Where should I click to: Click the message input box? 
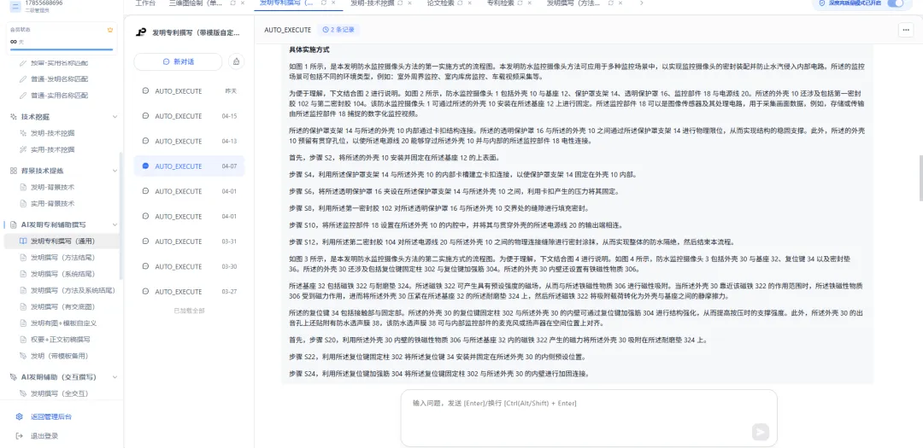pyautogui.click(x=589, y=418)
